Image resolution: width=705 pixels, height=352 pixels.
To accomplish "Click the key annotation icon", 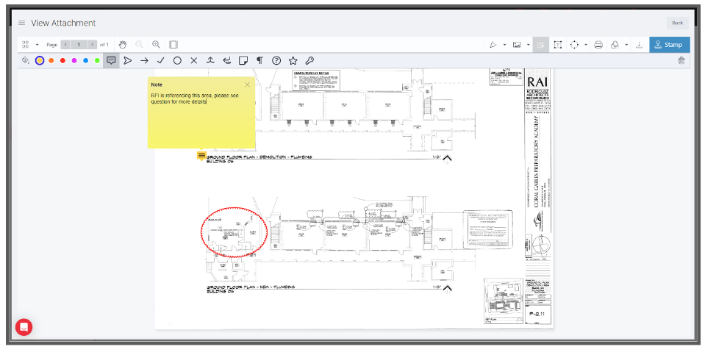I will (x=309, y=60).
